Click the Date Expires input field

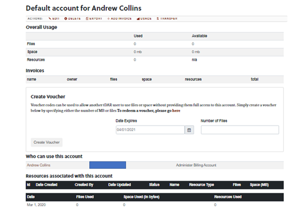click(150, 130)
